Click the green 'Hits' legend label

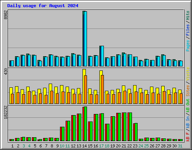(x=188, y=15)
